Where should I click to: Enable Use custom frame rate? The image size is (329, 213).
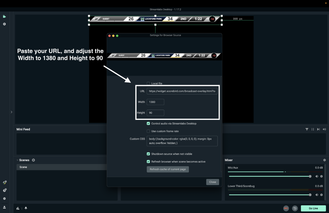[148, 131]
